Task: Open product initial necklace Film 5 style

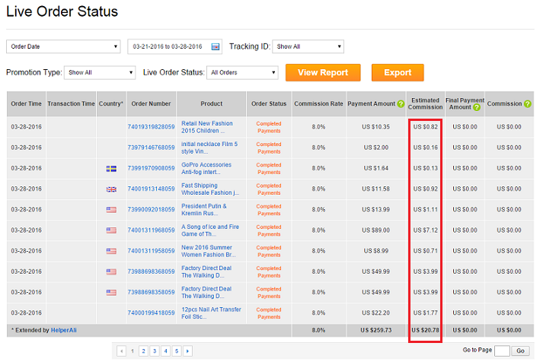Action: tap(209, 148)
